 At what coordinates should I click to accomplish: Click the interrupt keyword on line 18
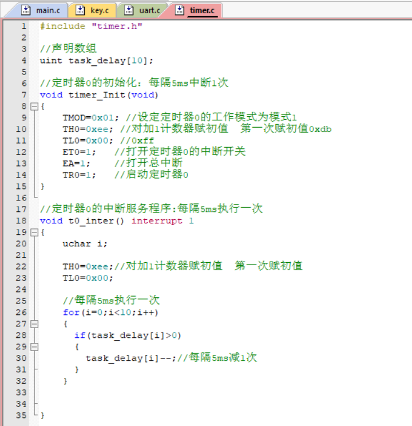coord(157,221)
